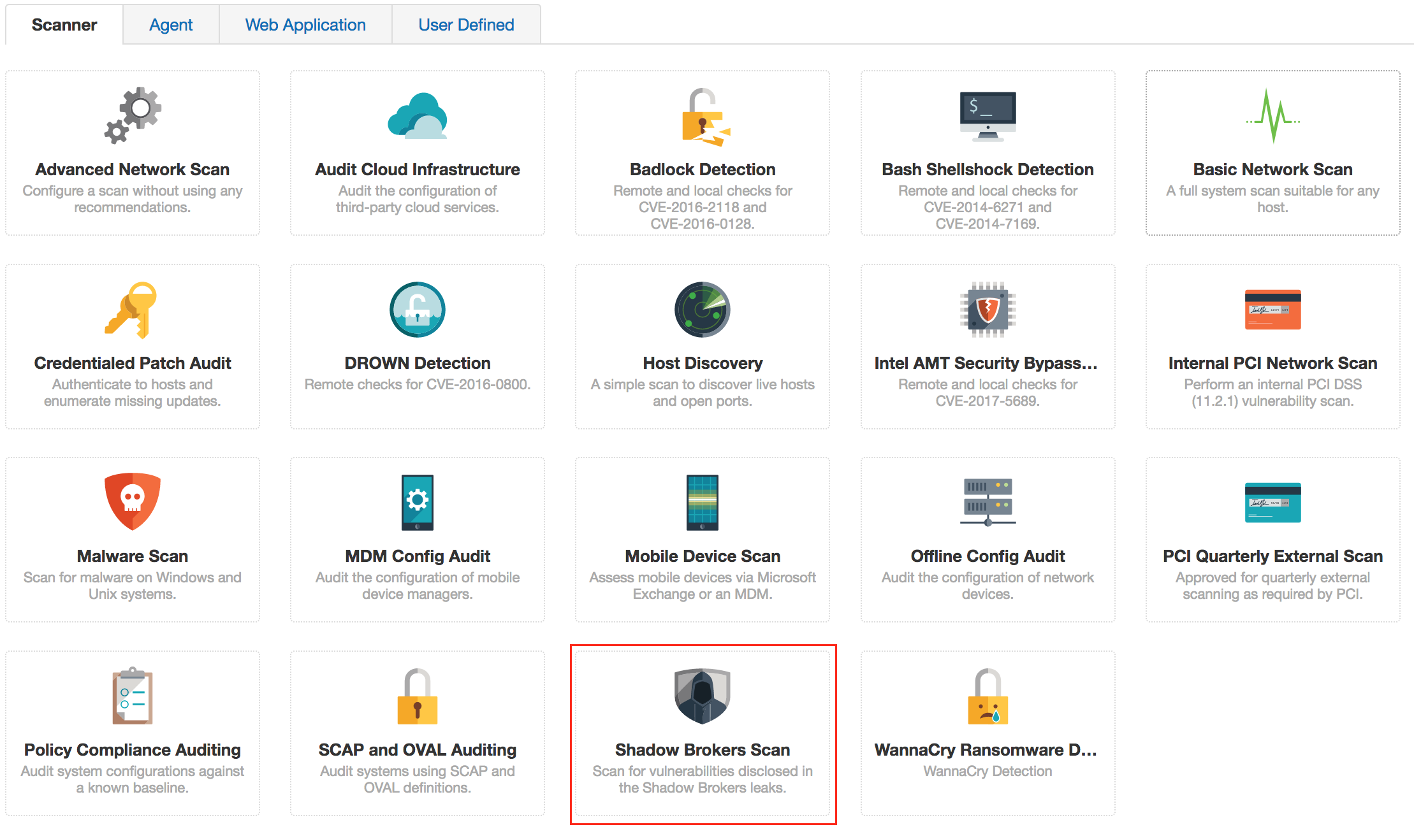Select the Host Discovery title
This screenshot has width=1414, height=827.
click(703, 363)
